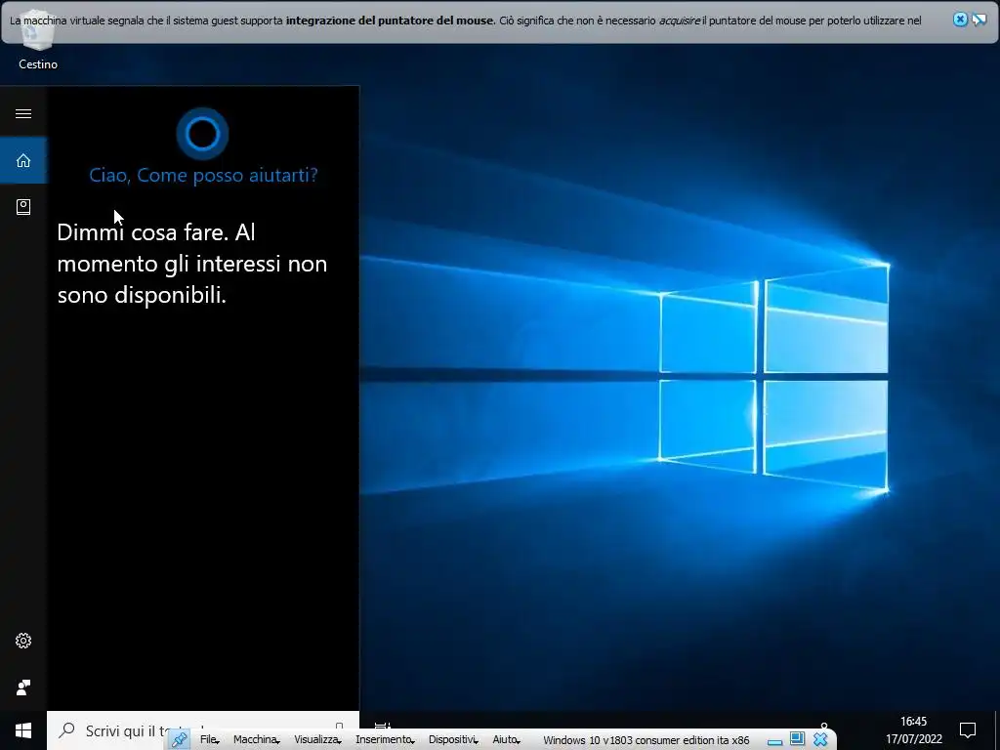Screen dimensions: 1000x750
Task: Click the taskbar search magnifier icon
Action: [x=67, y=730]
